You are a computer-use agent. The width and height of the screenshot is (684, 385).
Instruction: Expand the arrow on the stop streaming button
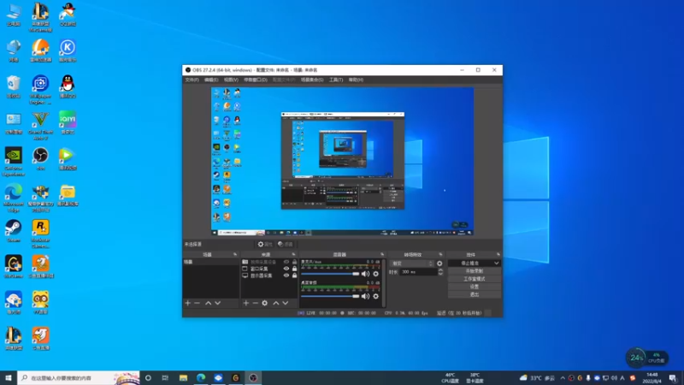(497, 264)
